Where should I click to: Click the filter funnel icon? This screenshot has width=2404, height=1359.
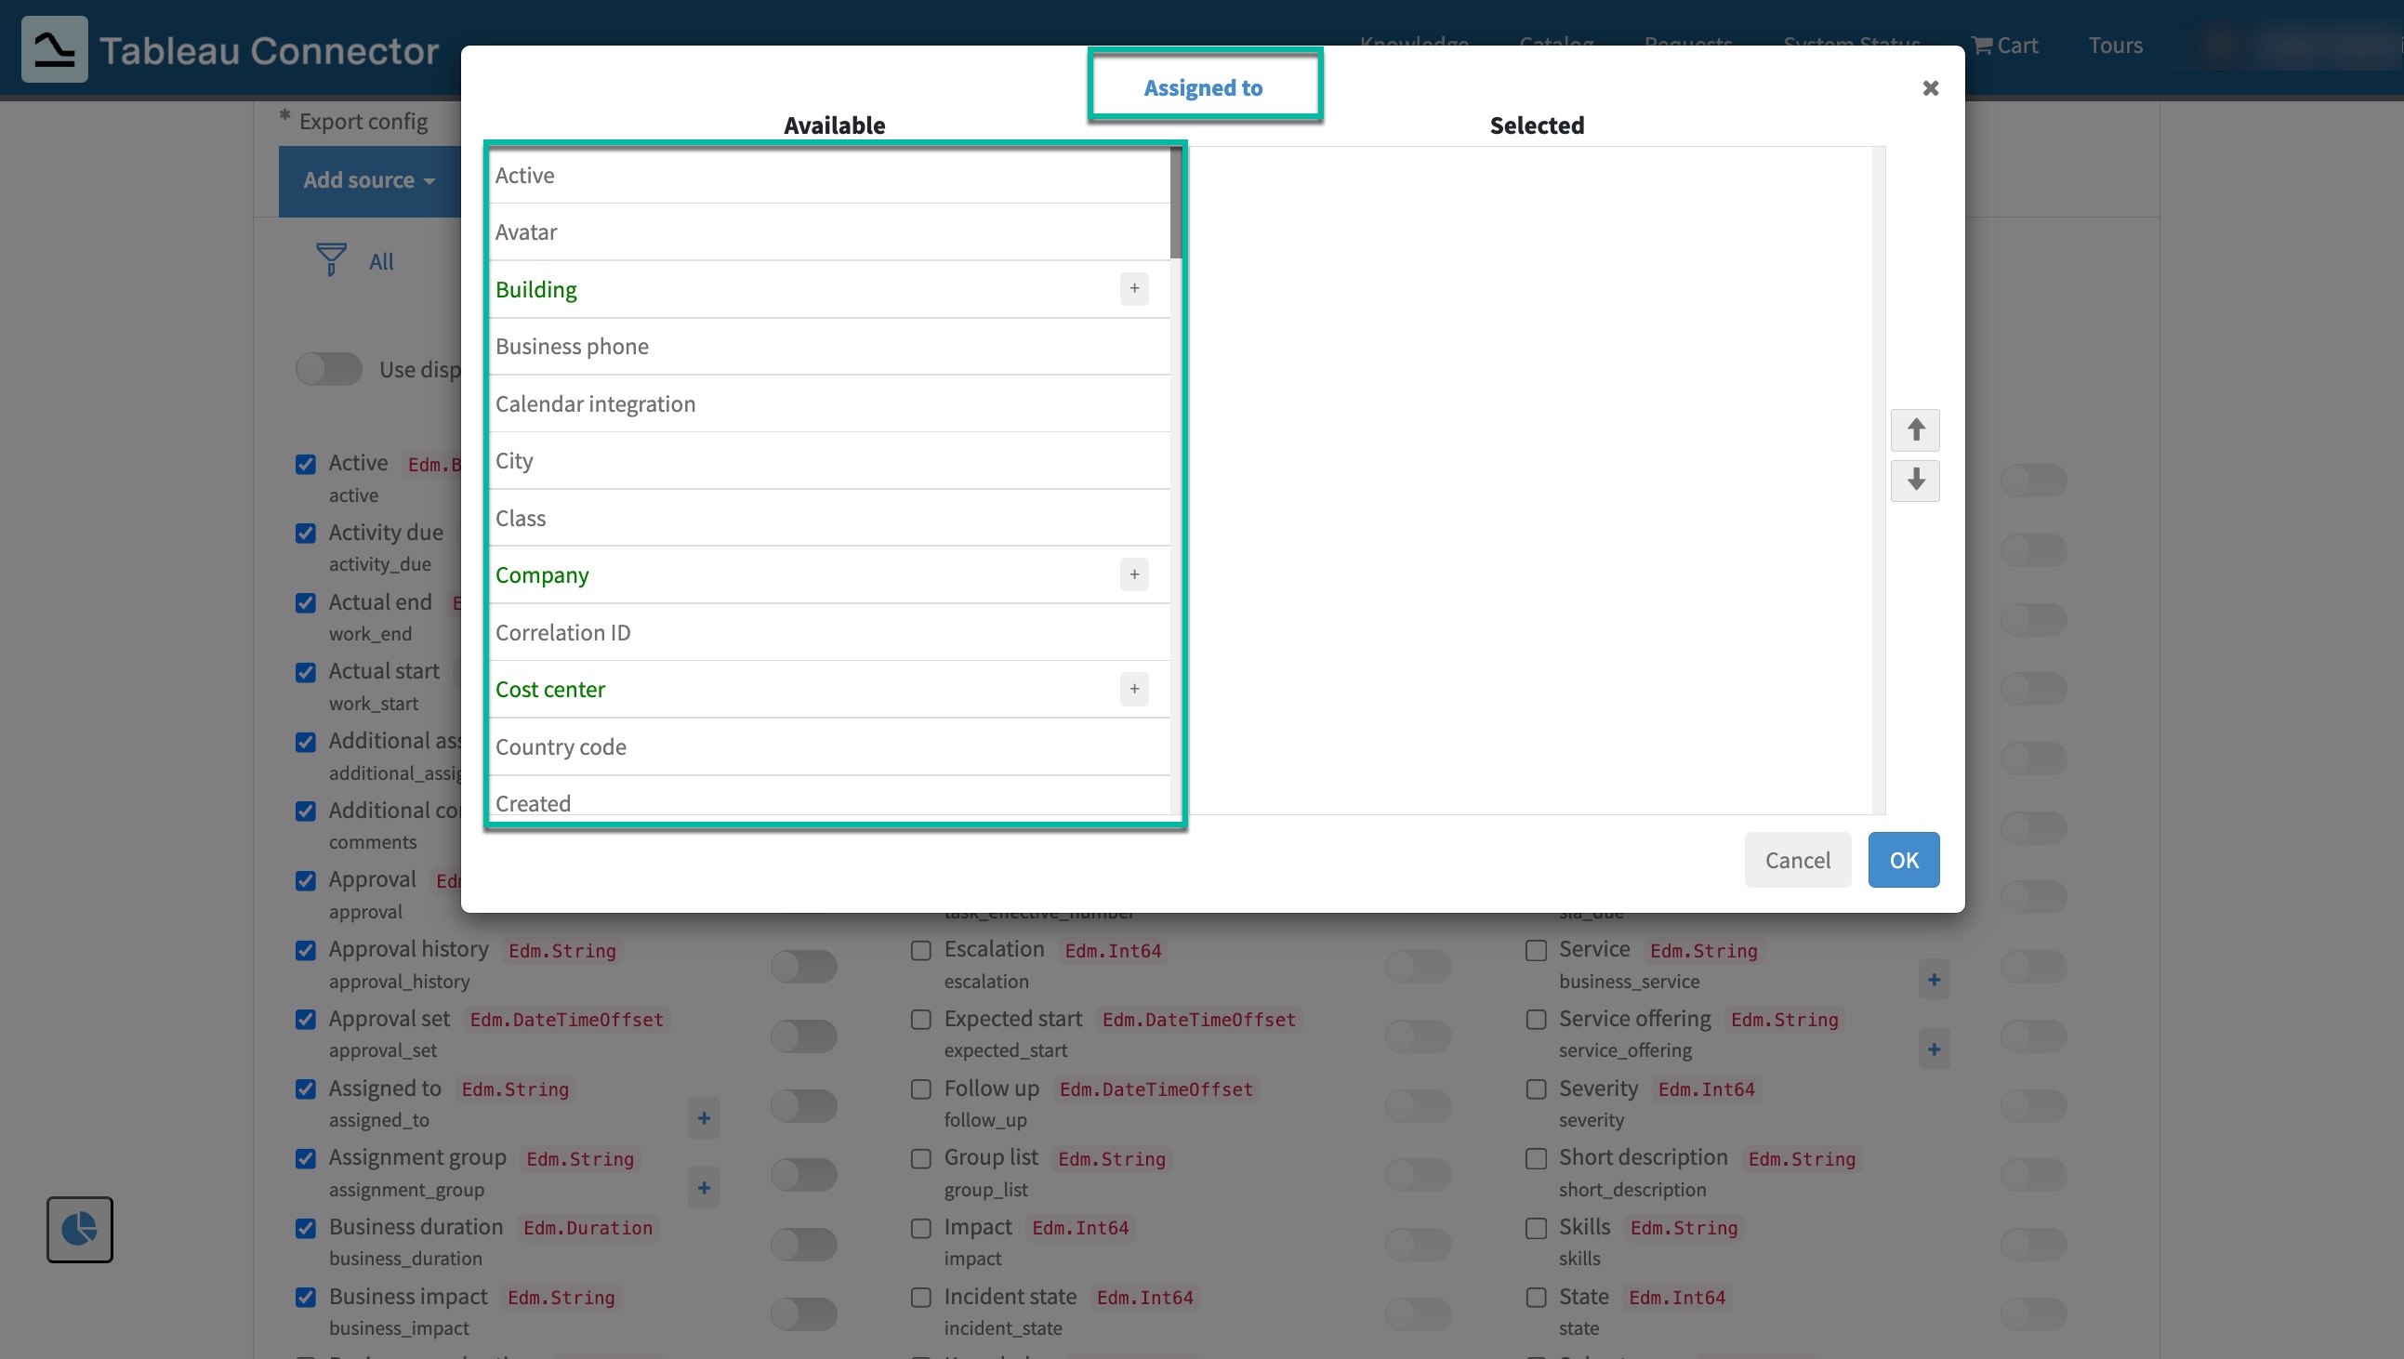click(x=330, y=259)
